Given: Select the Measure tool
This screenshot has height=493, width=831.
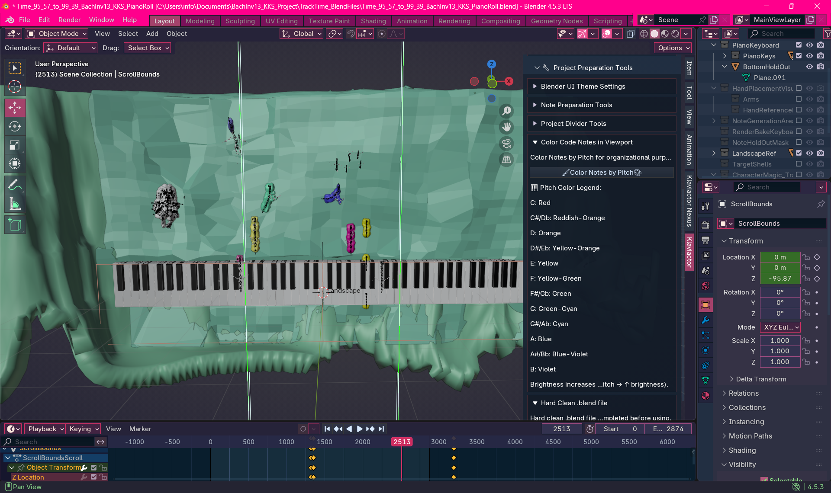Looking at the screenshot, I should point(15,204).
